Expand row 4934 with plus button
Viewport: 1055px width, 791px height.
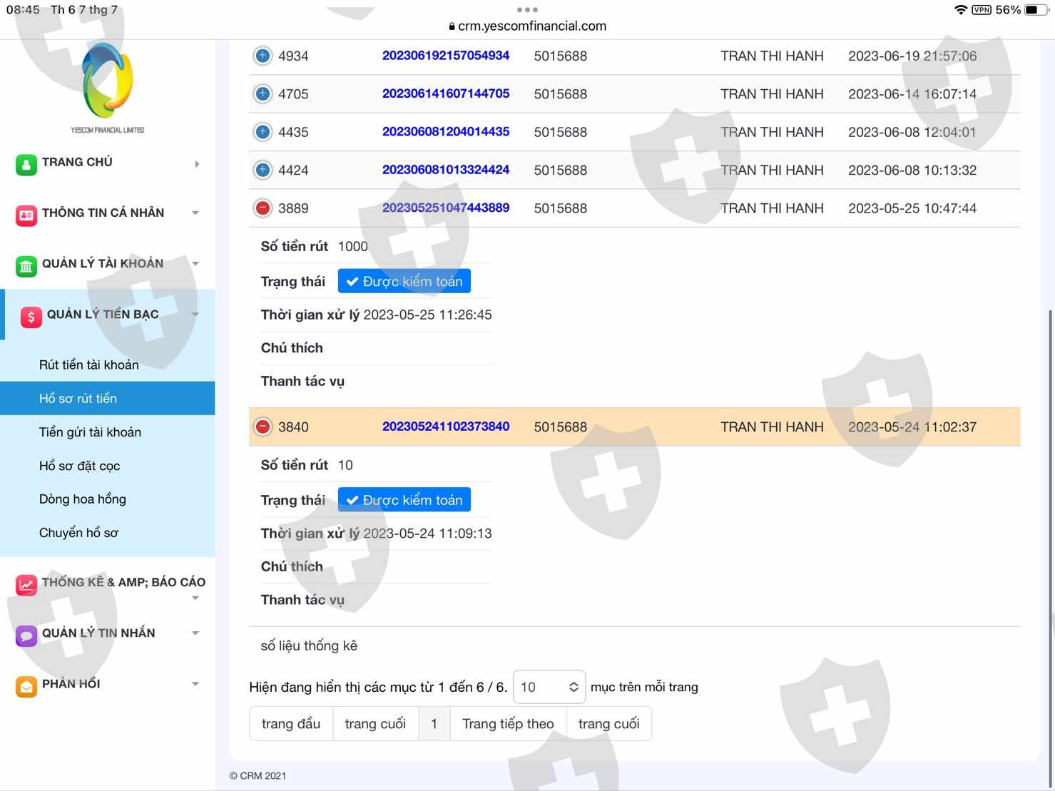coord(263,56)
